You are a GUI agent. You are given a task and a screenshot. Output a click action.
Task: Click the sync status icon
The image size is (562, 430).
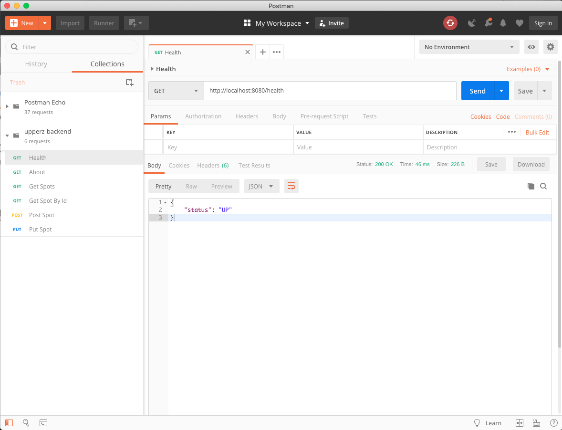(x=450, y=23)
